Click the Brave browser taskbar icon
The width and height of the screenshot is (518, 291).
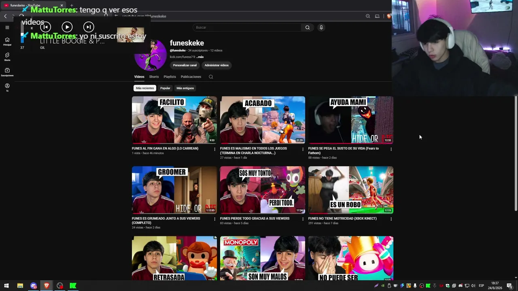47,286
